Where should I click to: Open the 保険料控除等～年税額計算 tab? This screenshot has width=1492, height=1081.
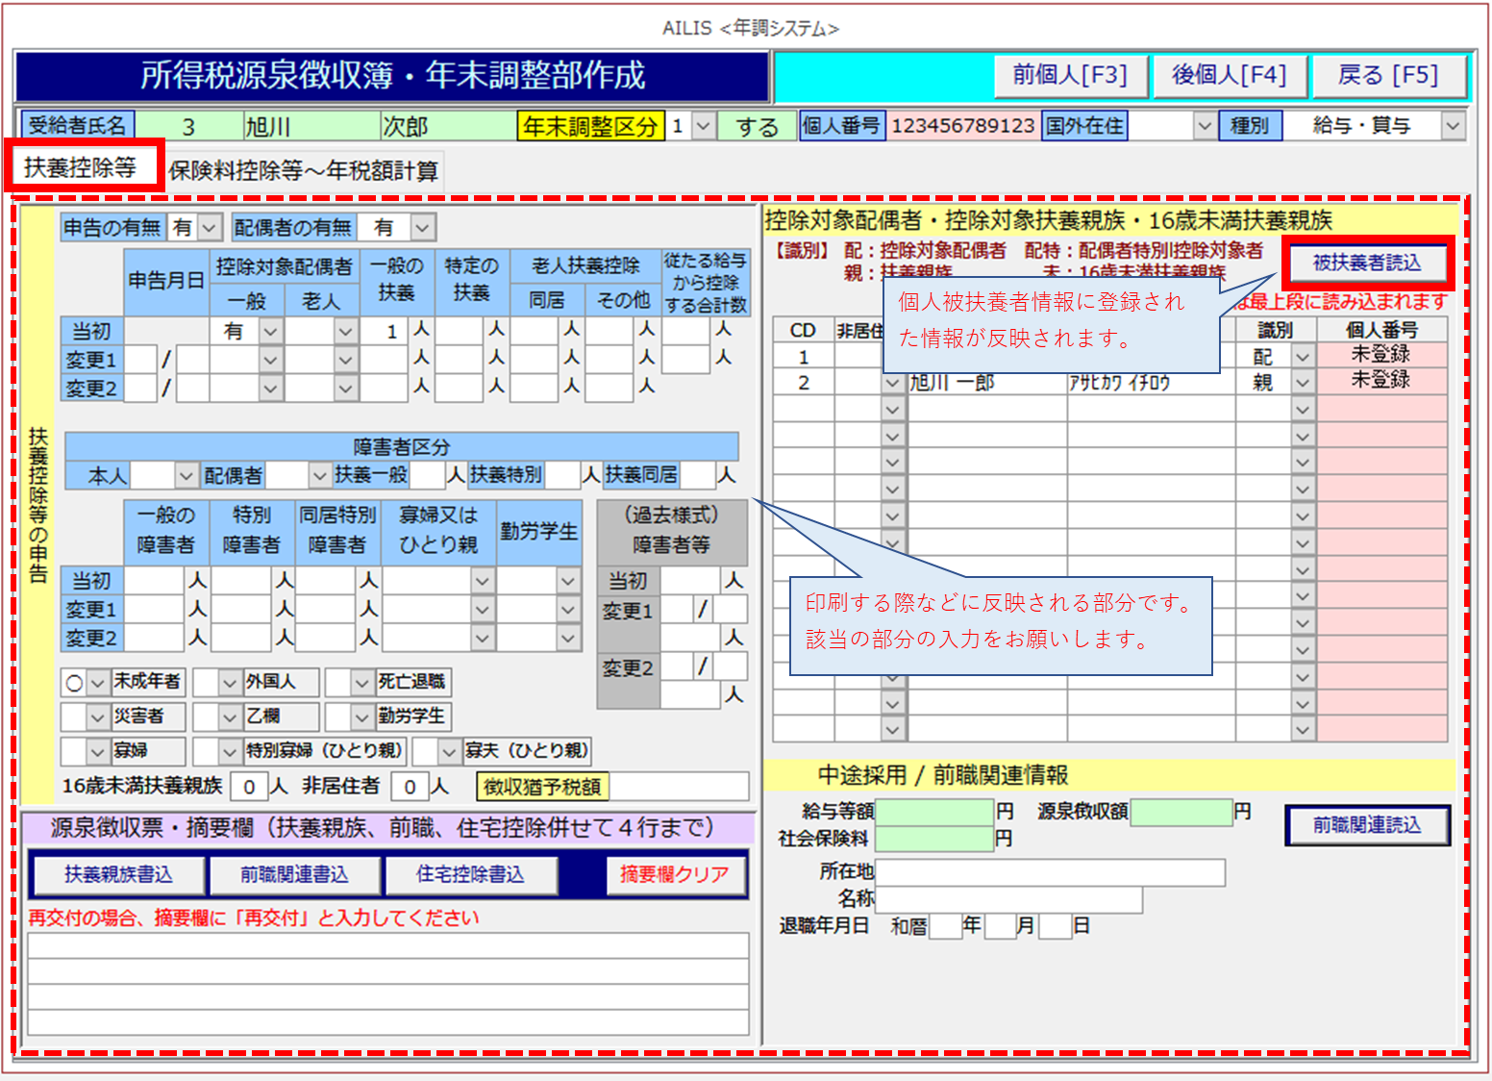[304, 171]
